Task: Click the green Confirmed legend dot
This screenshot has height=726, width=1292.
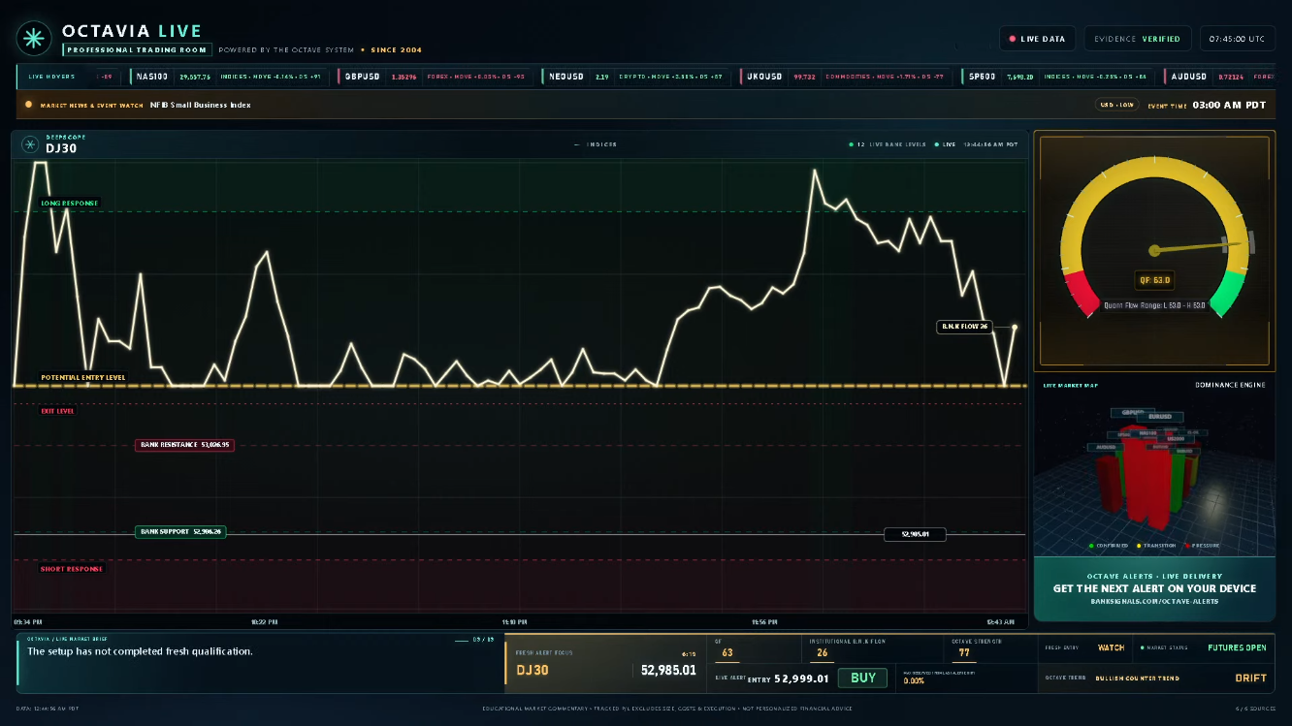Action: [1091, 546]
